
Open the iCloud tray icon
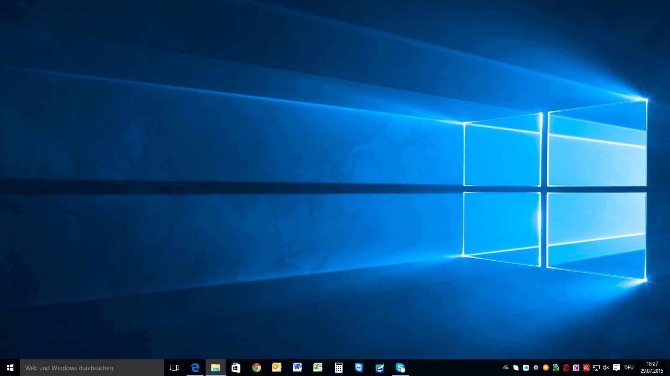(526, 368)
